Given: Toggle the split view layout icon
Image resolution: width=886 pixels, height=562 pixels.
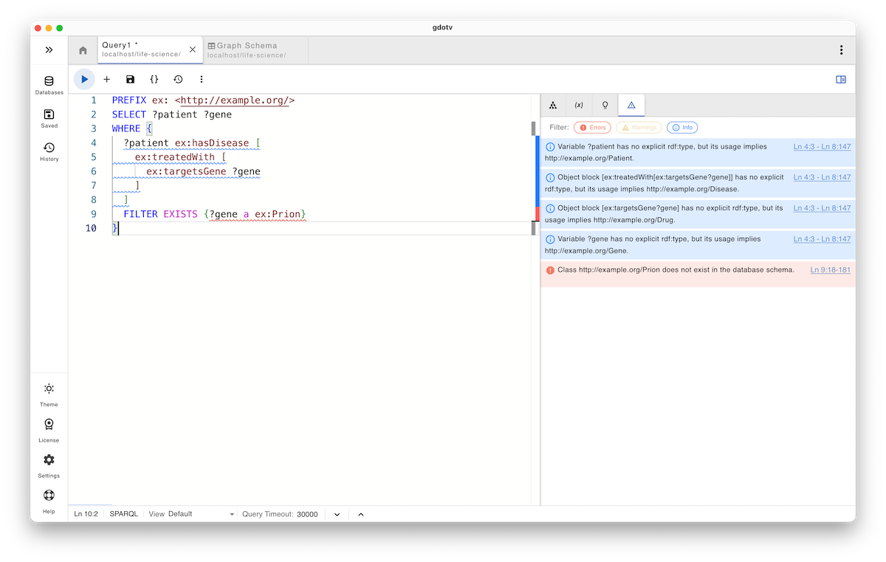Looking at the screenshot, I should tap(840, 79).
